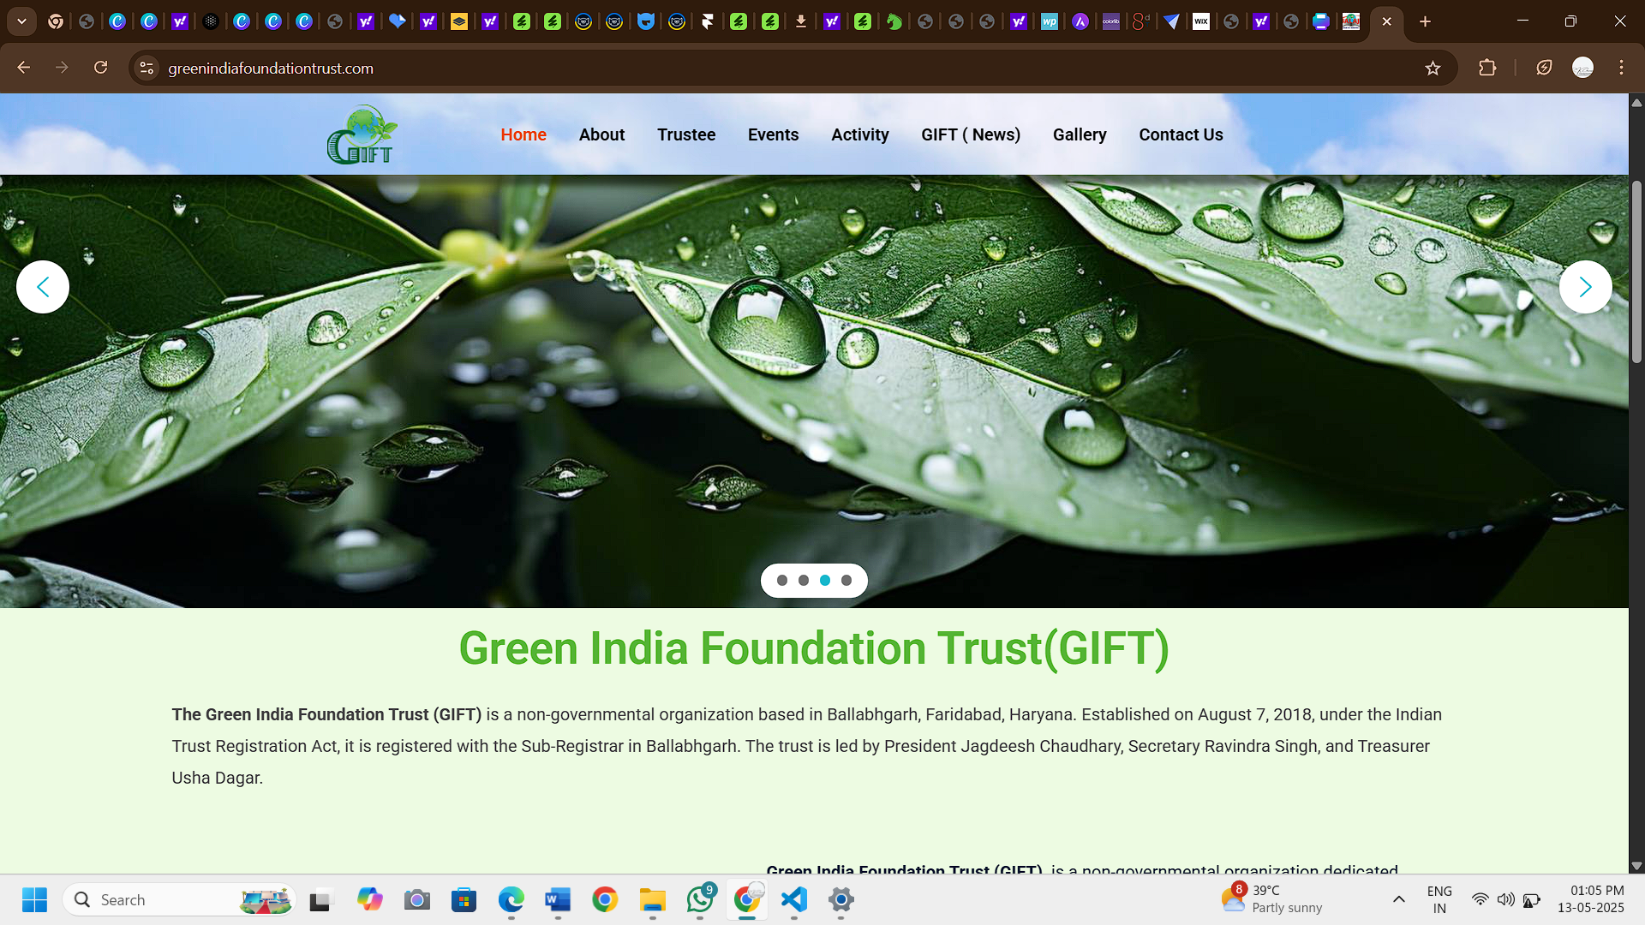The height and width of the screenshot is (925, 1645).
Task: Open WhatsApp from the taskbar
Action: point(700,900)
